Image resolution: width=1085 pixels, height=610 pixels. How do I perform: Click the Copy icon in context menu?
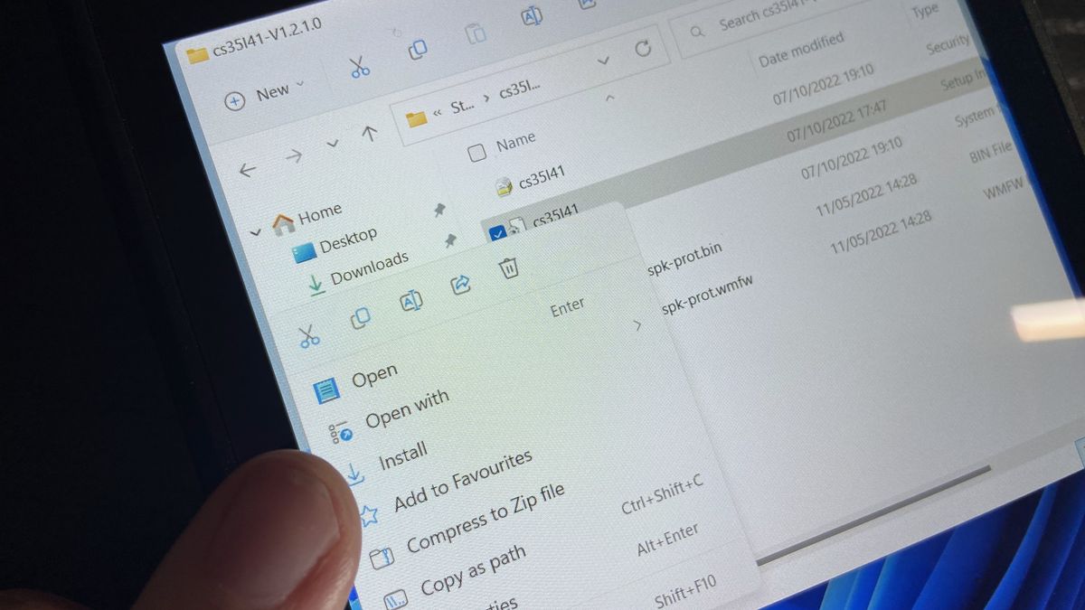pos(361,317)
